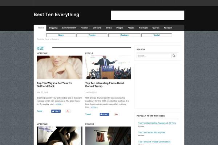This screenshot has width=218, height=145.
Task: Click Tweet link under Ex Girlfriend post
Action: (40, 111)
